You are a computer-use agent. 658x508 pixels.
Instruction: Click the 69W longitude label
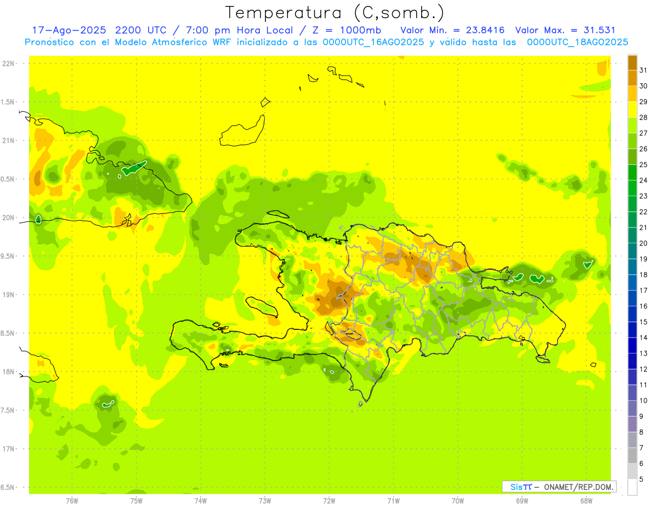point(522,500)
